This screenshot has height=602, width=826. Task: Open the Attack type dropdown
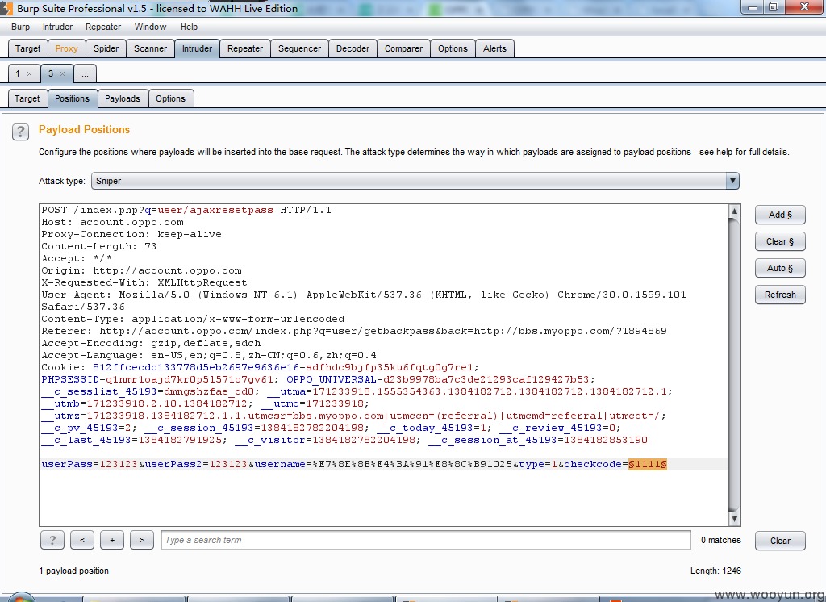415,181
